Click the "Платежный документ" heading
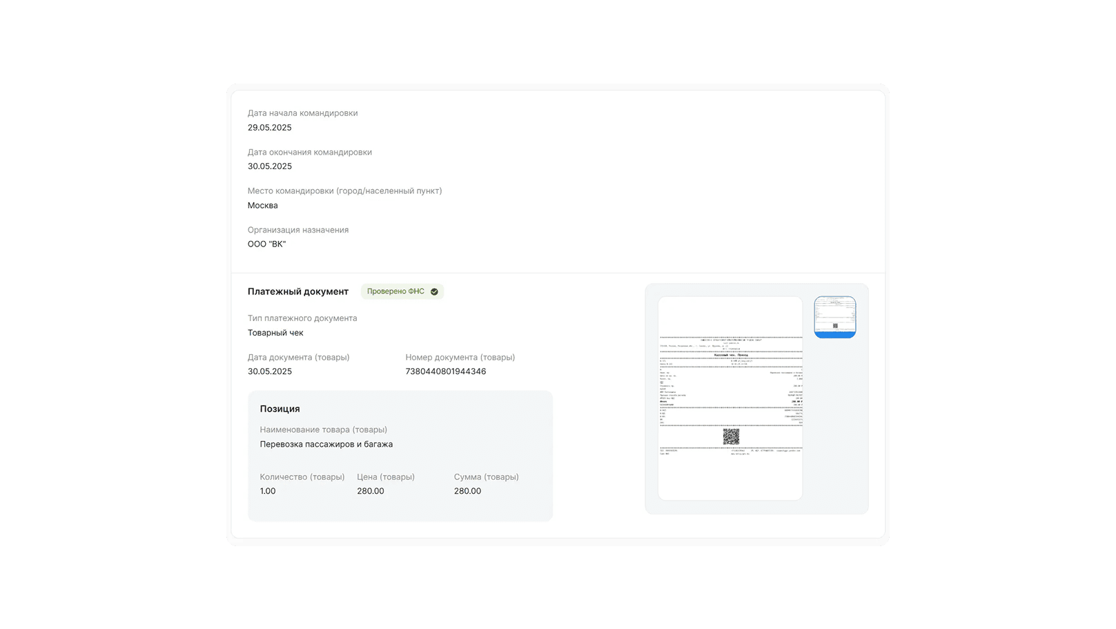Viewport: 1116px width, 629px height. pyautogui.click(x=298, y=291)
